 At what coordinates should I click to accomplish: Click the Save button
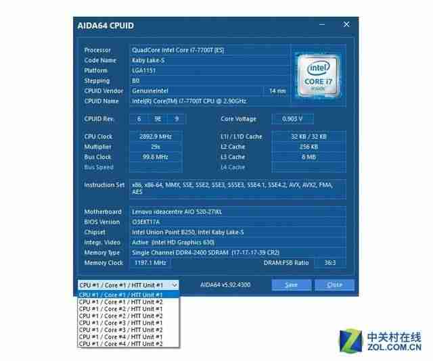pyautogui.click(x=292, y=285)
